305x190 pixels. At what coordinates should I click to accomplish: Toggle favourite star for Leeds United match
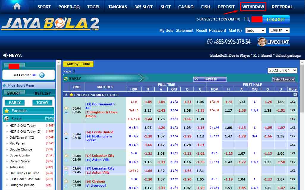(66, 134)
